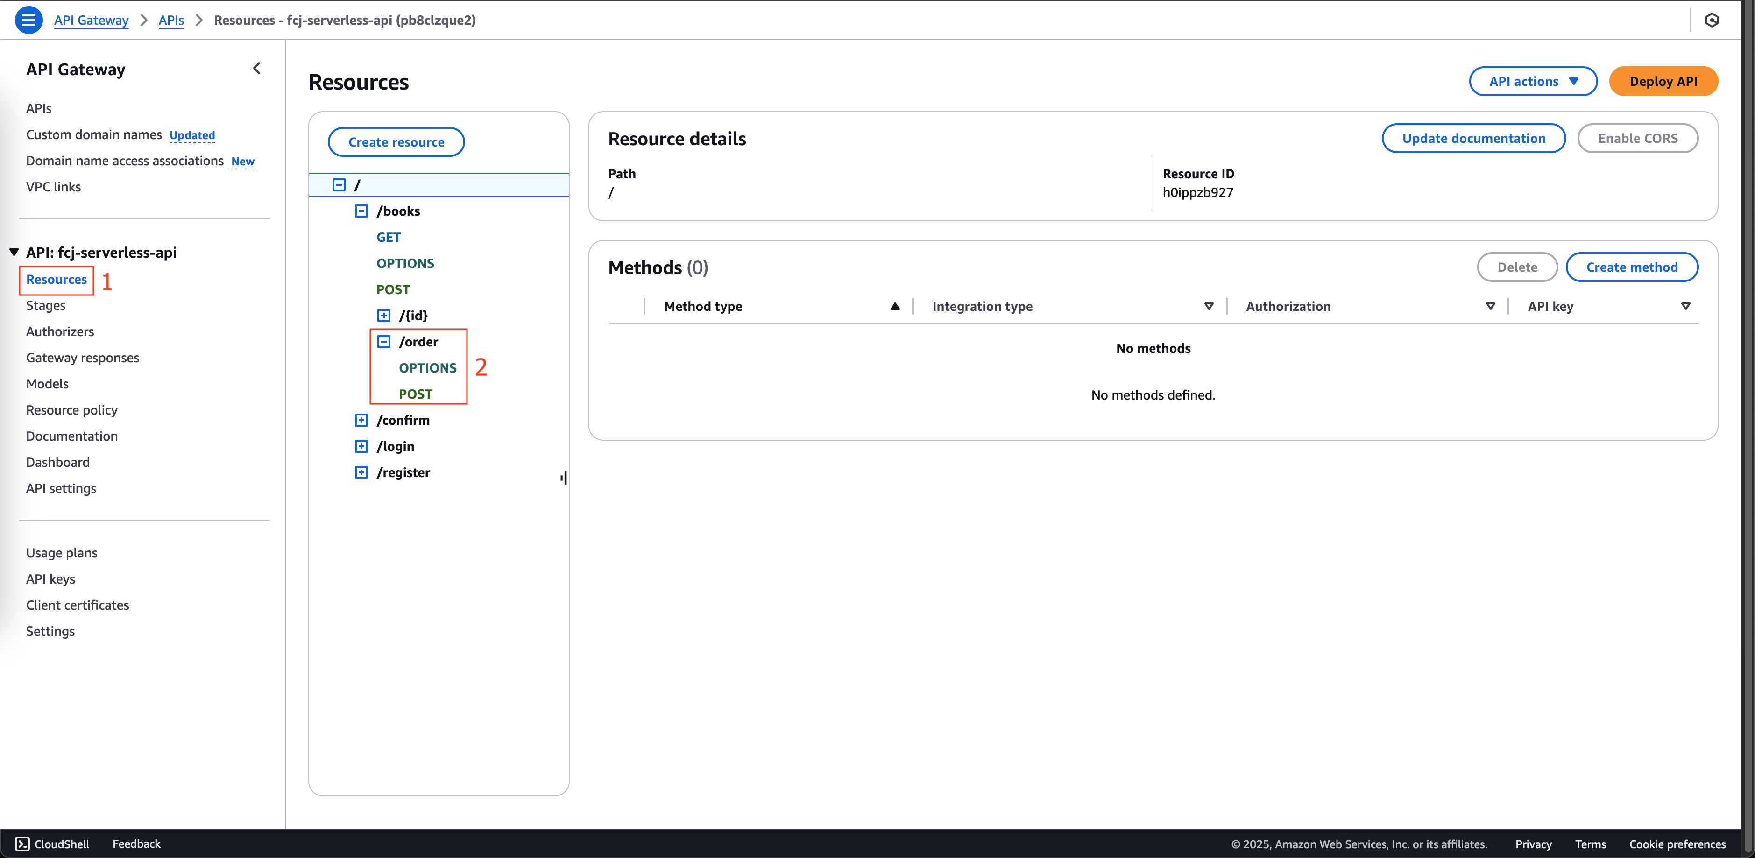
Task: Click Update documentation button
Action: [x=1473, y=138]
